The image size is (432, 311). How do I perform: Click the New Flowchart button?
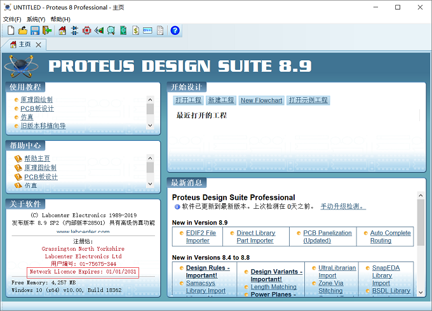click(x=262, y=100)
